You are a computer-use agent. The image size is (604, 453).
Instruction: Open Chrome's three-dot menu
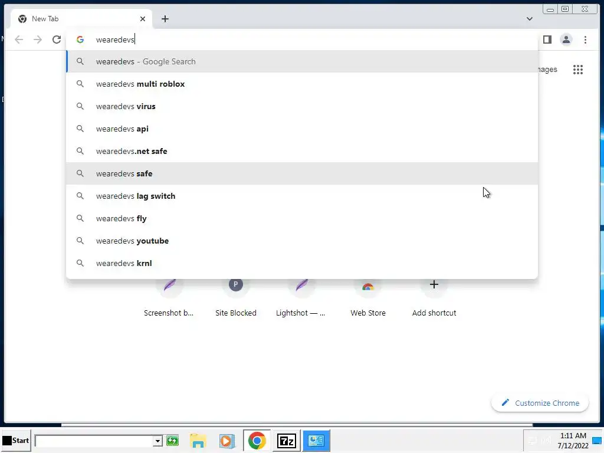click(x=585, y=40)
